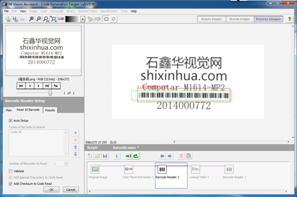Click the new color palette icon
The height and width of the screenshot is (197, 297).
coord(90,19)
